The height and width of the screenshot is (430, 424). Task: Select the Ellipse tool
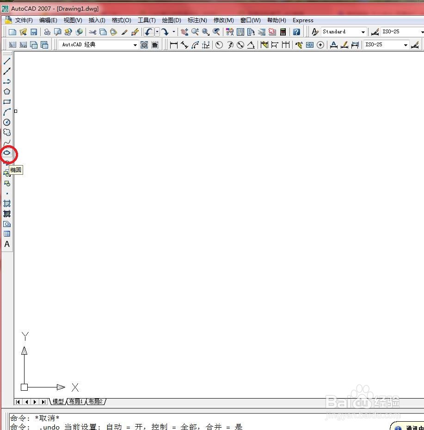7,153
